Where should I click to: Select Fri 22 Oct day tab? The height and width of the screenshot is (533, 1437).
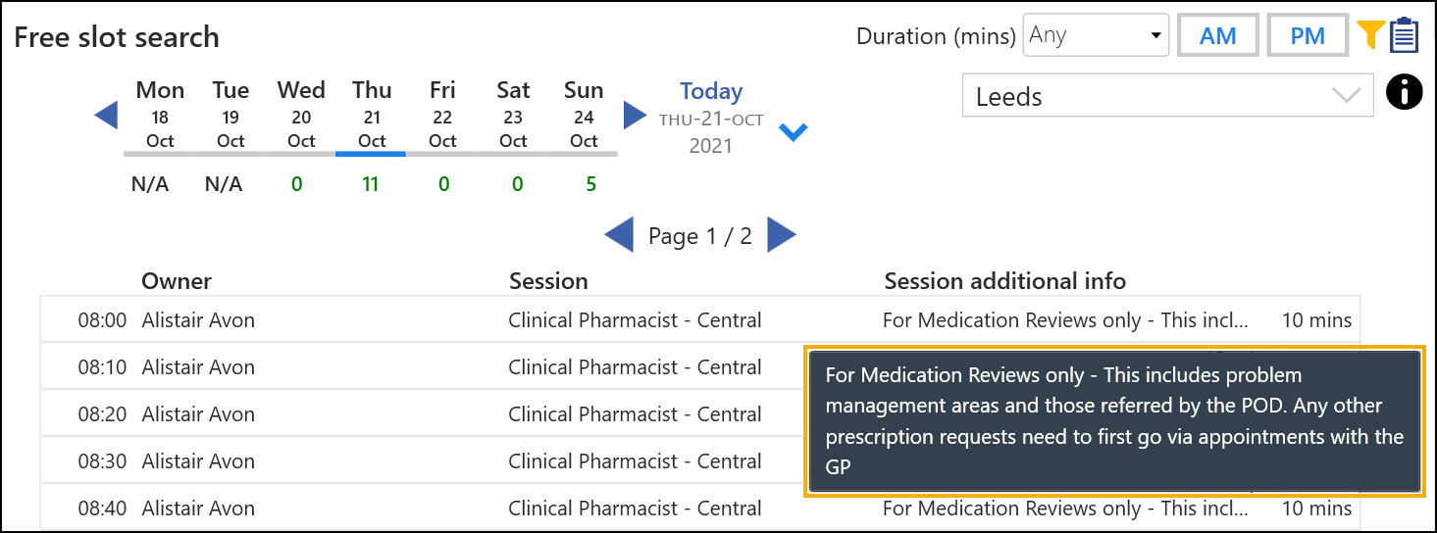coord(442,116)
